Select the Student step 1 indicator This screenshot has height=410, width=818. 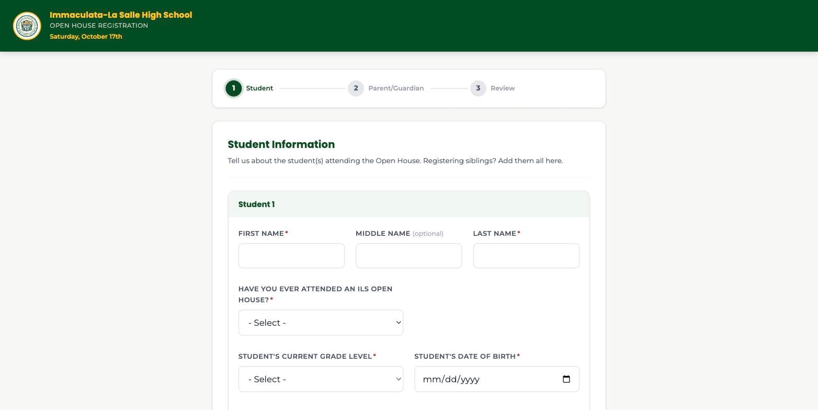pos(234,88)
